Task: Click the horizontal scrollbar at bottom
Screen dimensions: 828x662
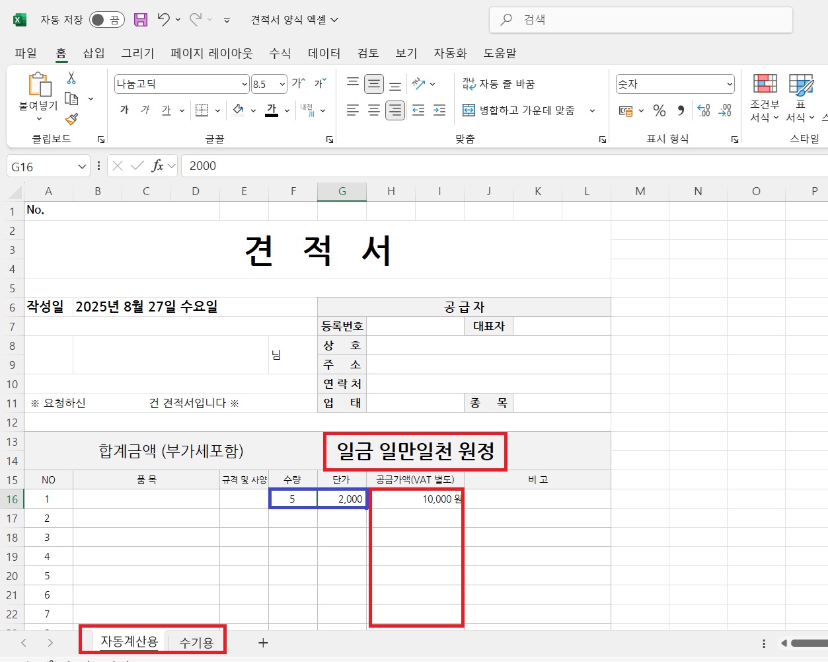Action: click(809, 643)
